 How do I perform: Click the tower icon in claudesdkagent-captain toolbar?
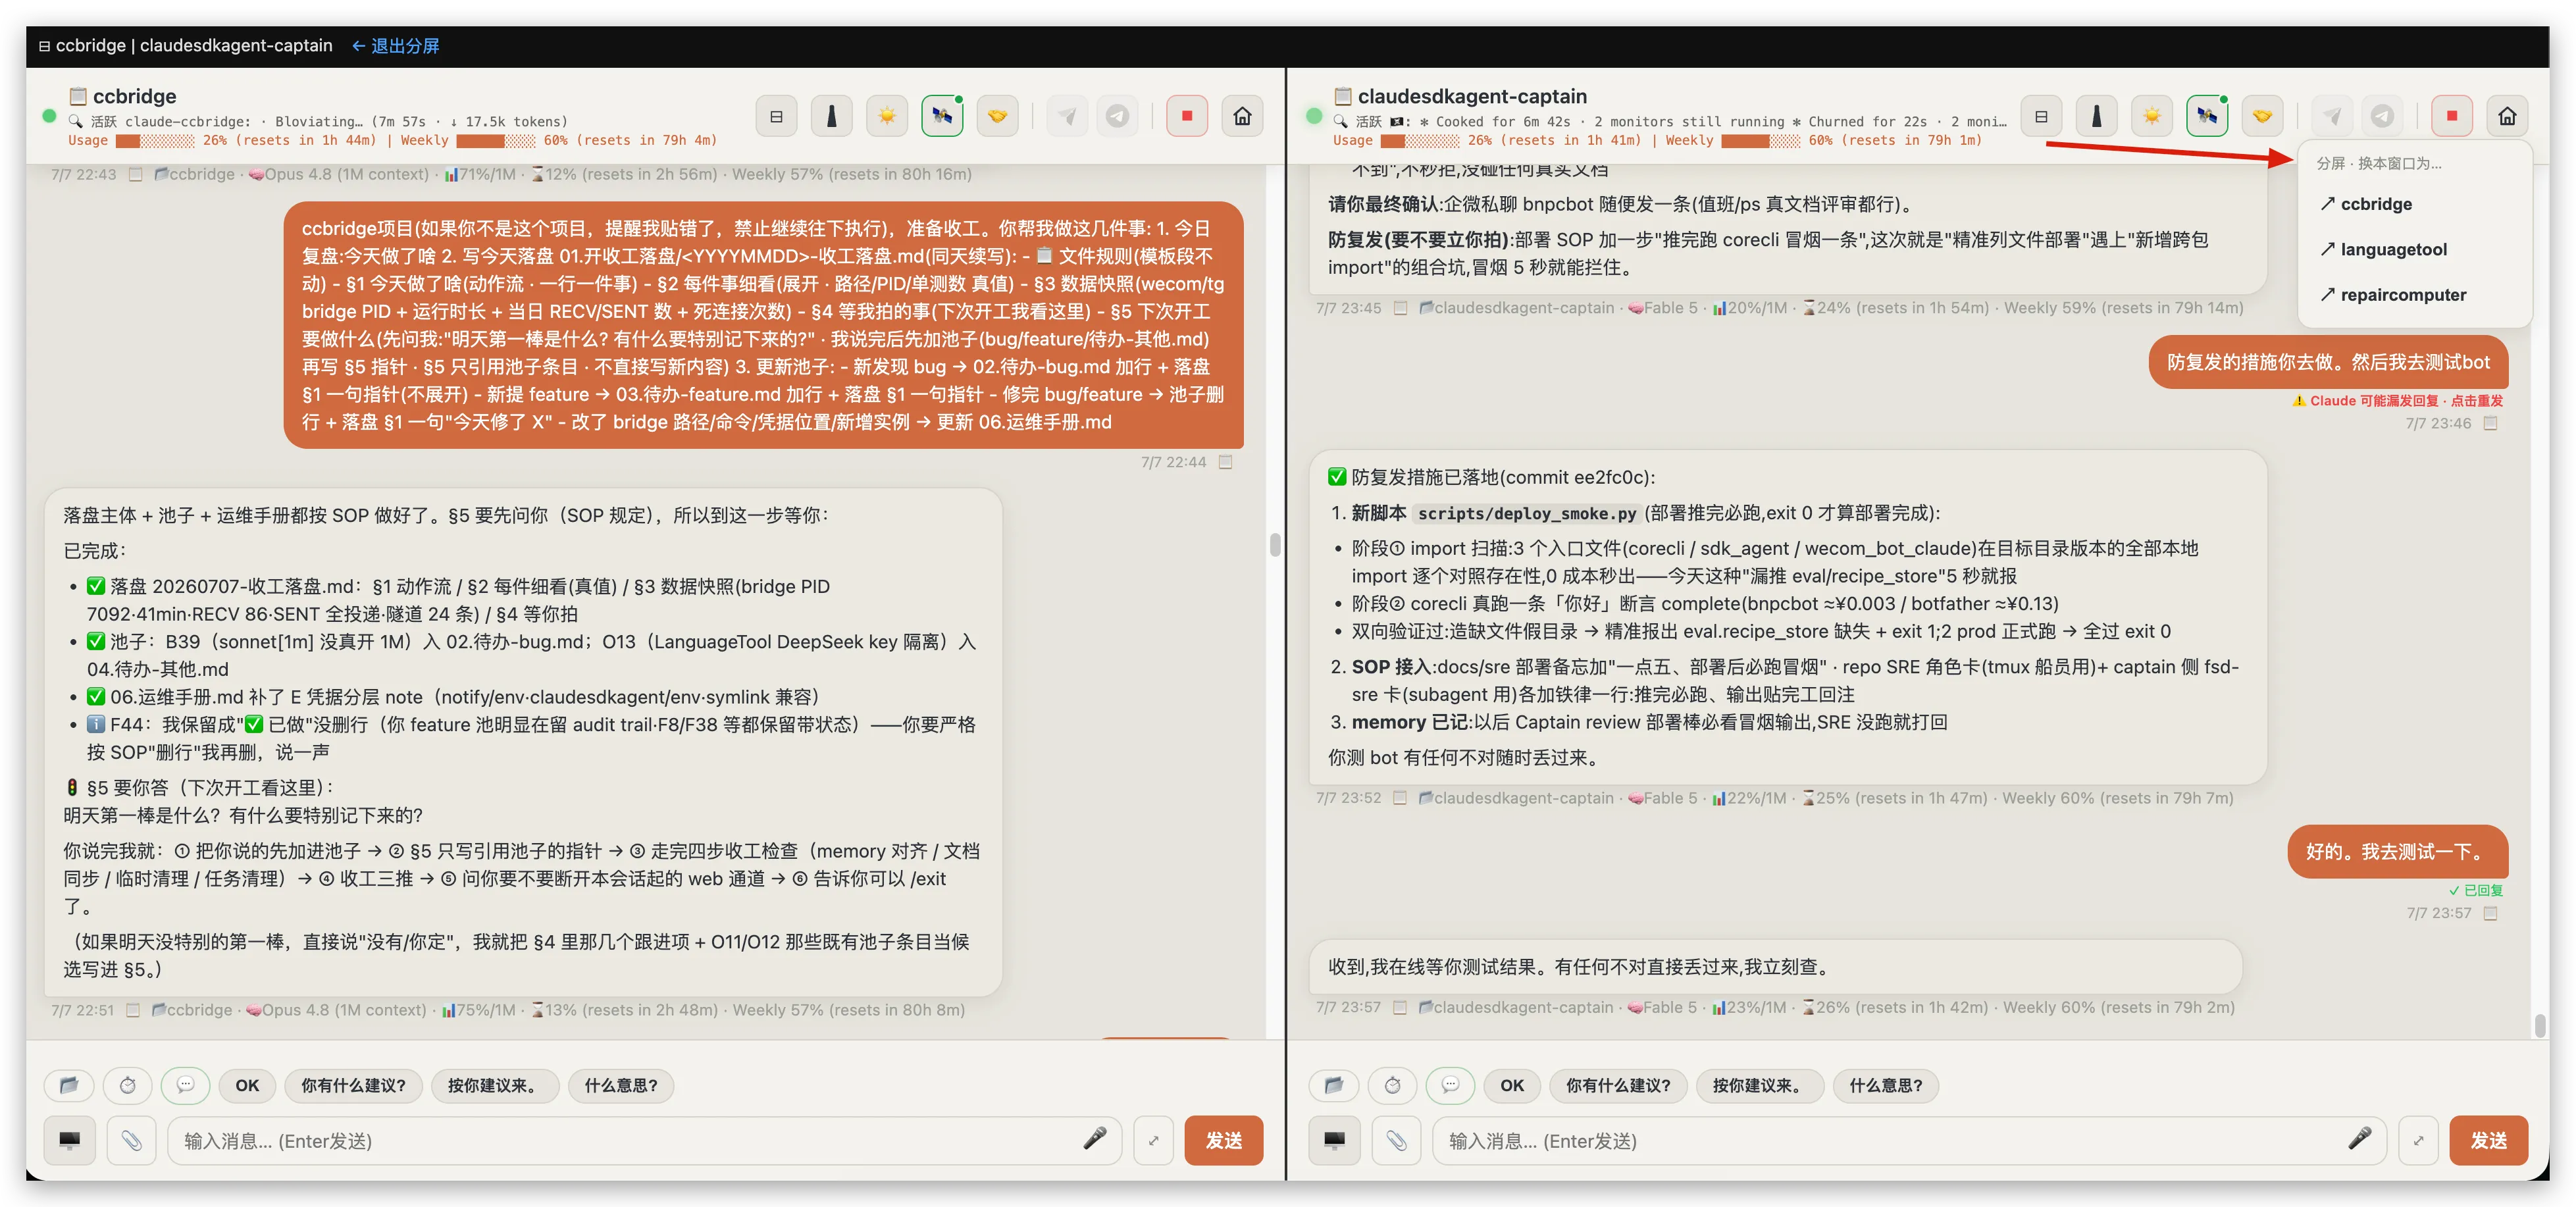[x=2096, y=117]
